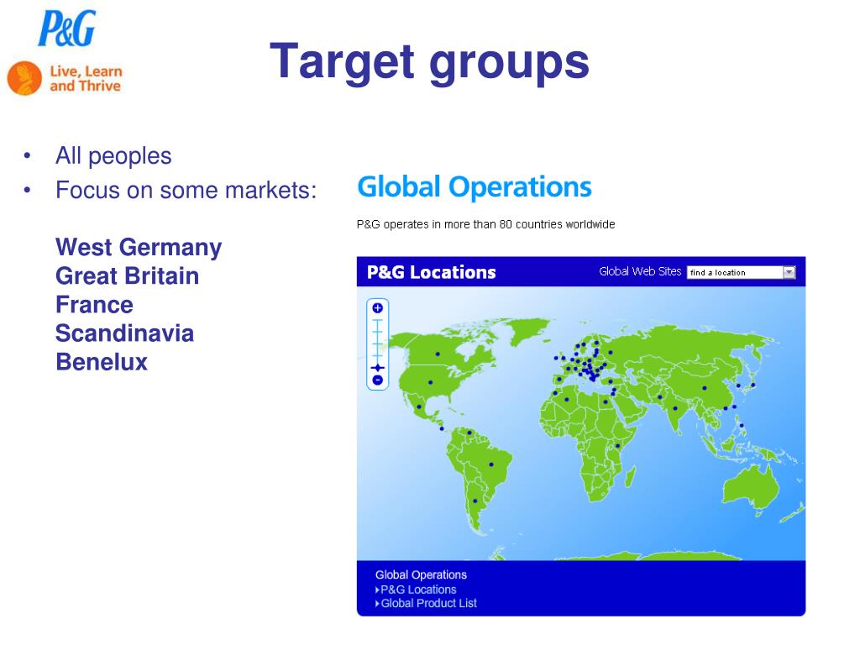Viewport: 860px width, 645px height.
Task: Click the 'All peoples' bullet text
Action: [x=113, y=156]
